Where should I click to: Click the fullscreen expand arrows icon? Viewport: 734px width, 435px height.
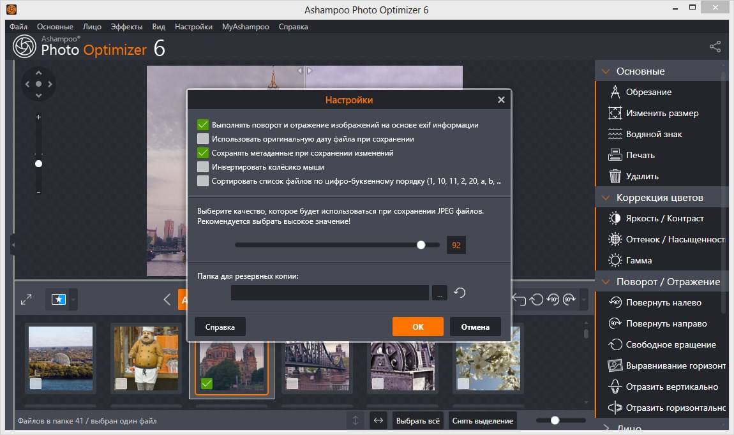[26, 299]
